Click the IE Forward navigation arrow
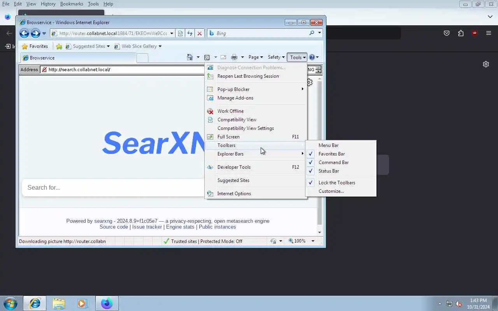Viewport: 498px width, 311px height. pos(35,33)
